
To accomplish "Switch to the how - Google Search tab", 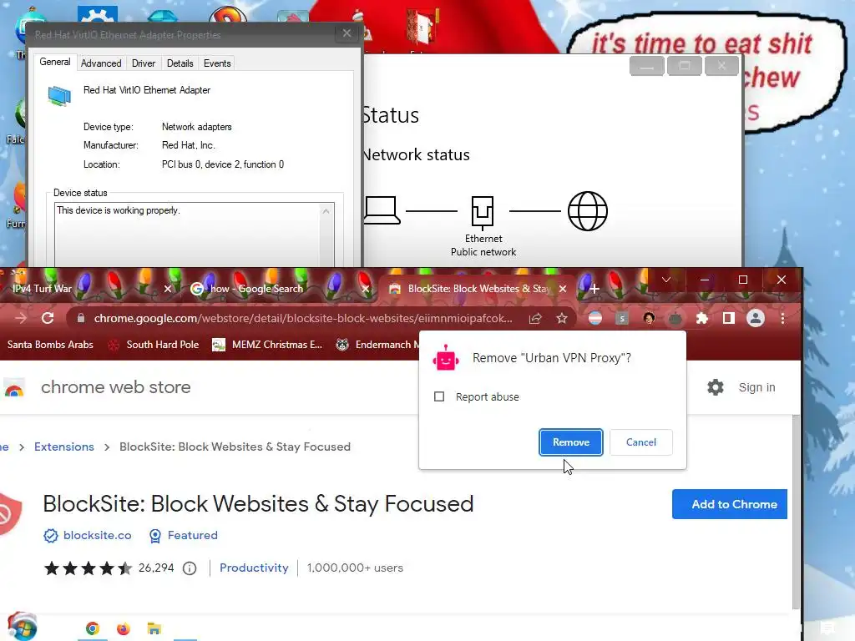I will click(x=256, y=288).
